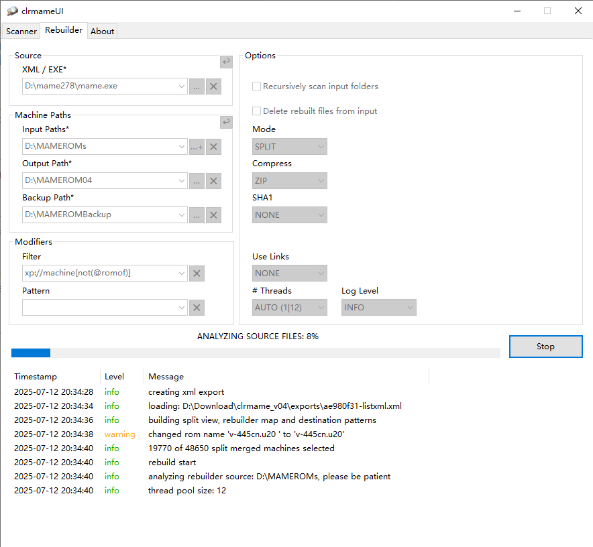Image resolution: width=593 pixels, height=547 pixels.
Task: Browse for the Backup Path folder
Action: point(197,215)
